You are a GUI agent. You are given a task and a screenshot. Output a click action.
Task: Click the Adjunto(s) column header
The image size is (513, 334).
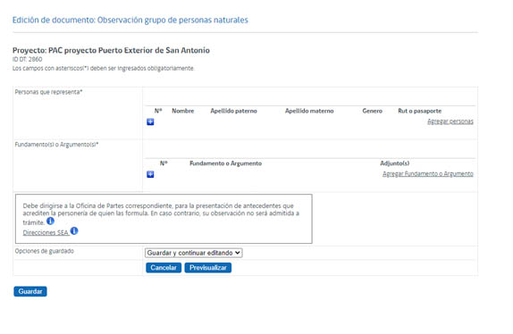(394, 163)
